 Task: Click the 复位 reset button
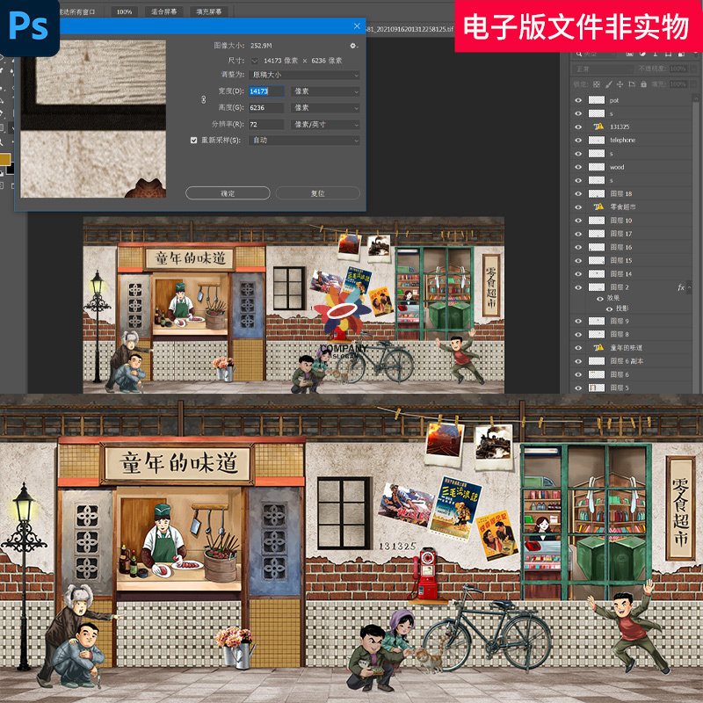click(318, 193)
